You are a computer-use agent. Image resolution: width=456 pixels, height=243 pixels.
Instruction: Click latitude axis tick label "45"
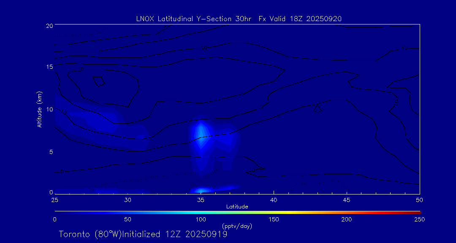[347, 200]
